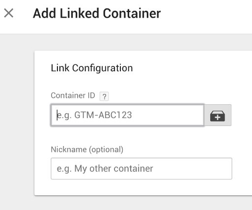Click the Nickname (optional) label text
Image resolution: width=252 pixels, height=210 pixels.
click(x=87, y=150)
